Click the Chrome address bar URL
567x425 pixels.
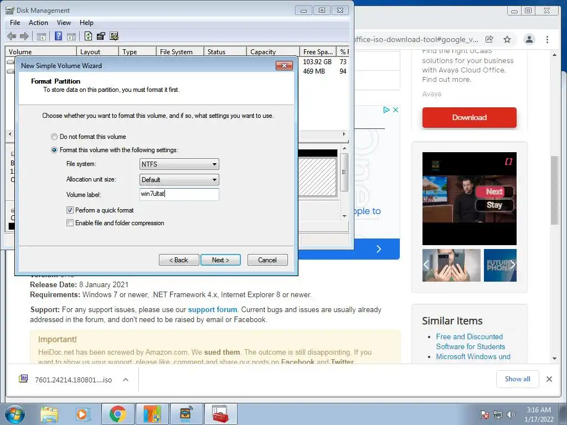tap(416, 39)
